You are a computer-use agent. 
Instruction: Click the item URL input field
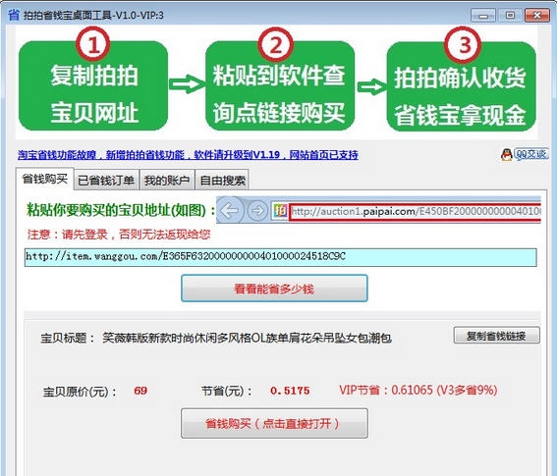[281, 257]
